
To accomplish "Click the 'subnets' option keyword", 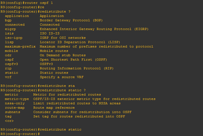I will pos(13,112).
